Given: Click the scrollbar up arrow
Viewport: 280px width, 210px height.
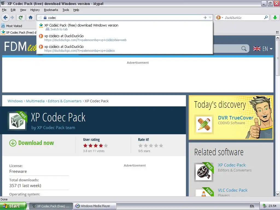Looking at the screenshot, I should pos(278,38).
